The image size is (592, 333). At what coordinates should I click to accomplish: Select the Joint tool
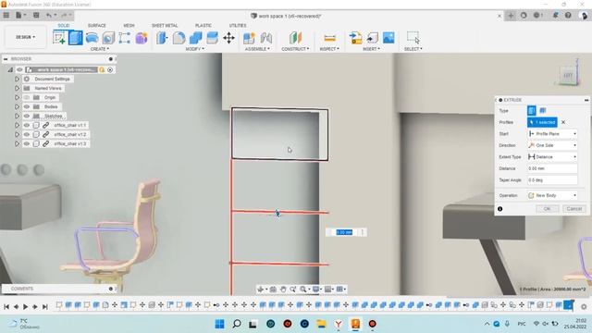pos(266,38)
